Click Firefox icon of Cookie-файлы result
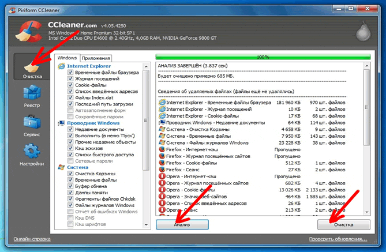The width and height of the screenshot is (386, 252). pos(162,163)
